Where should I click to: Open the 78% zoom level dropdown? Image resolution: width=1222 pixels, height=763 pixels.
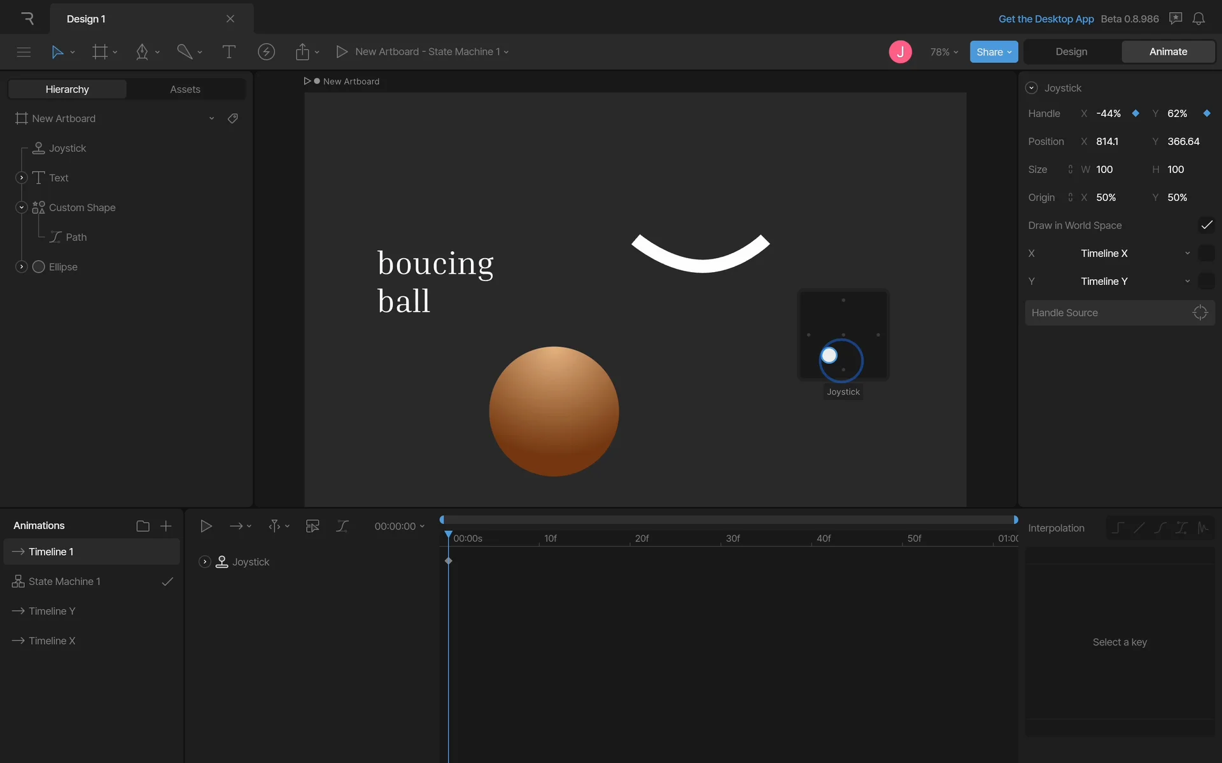(x=943, y=52)
